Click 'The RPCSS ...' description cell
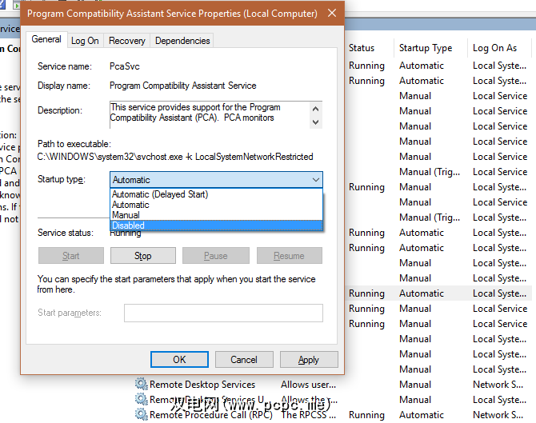Viewport: 536px width, 423px height. 308,415
